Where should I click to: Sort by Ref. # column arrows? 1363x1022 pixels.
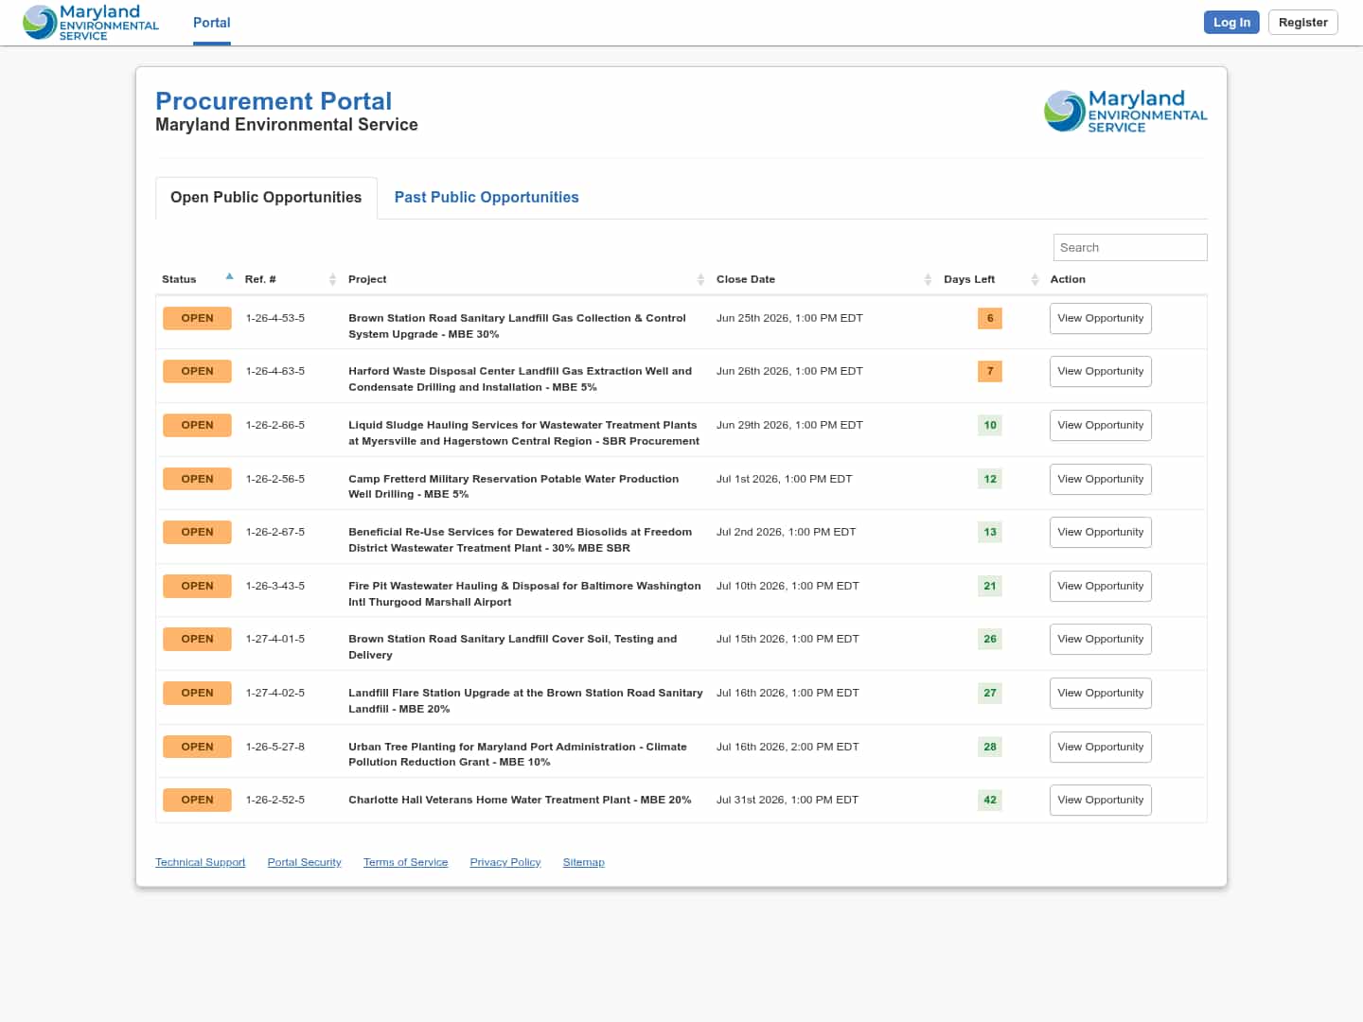click(332, 279)
